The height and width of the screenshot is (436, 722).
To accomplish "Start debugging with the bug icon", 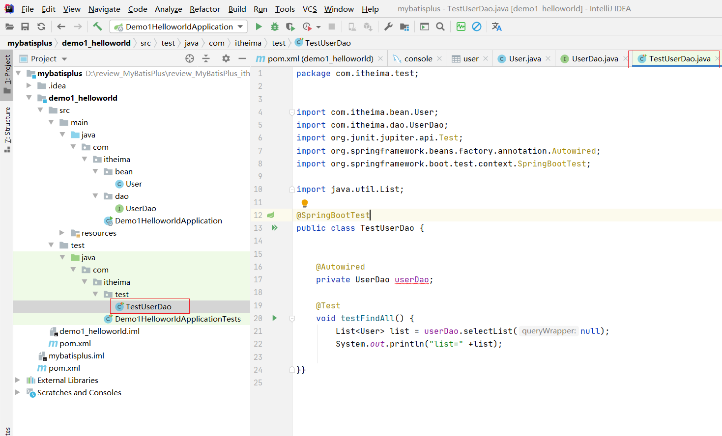I will tap(275, 27).
